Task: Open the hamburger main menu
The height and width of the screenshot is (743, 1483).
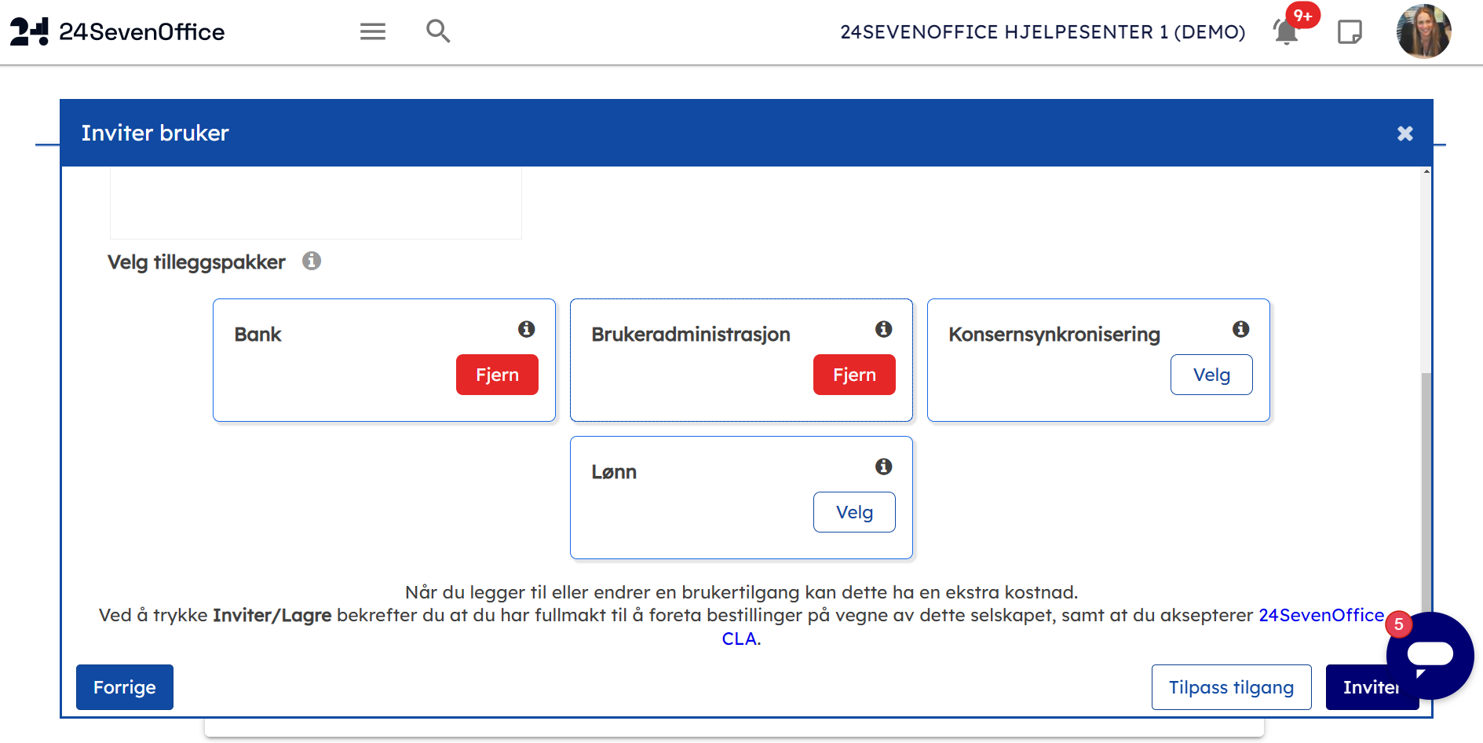Action: (372, 31)
